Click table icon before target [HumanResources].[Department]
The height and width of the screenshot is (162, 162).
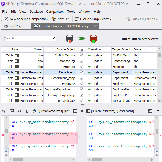coord(88,111)
